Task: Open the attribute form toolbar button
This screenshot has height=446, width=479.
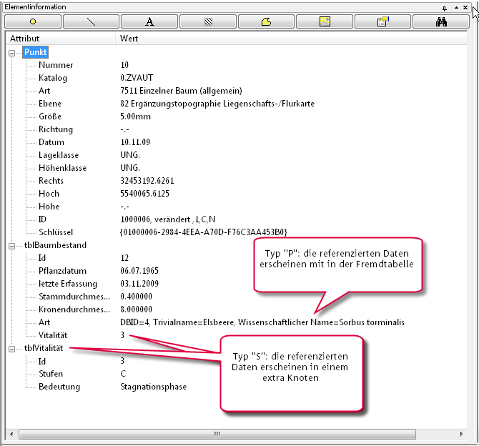Action: point(382,21)
